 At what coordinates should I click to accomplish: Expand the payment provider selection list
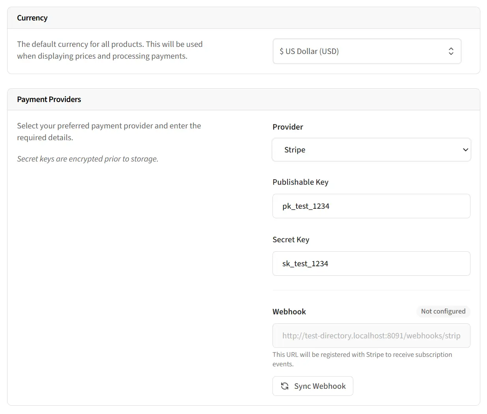click(x=371, y=150)
